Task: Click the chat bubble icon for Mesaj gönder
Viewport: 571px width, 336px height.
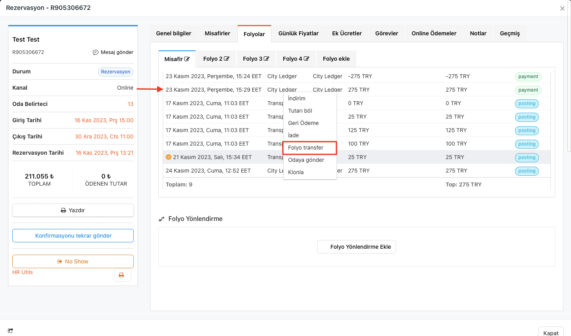Action: (x=96, y=52)
